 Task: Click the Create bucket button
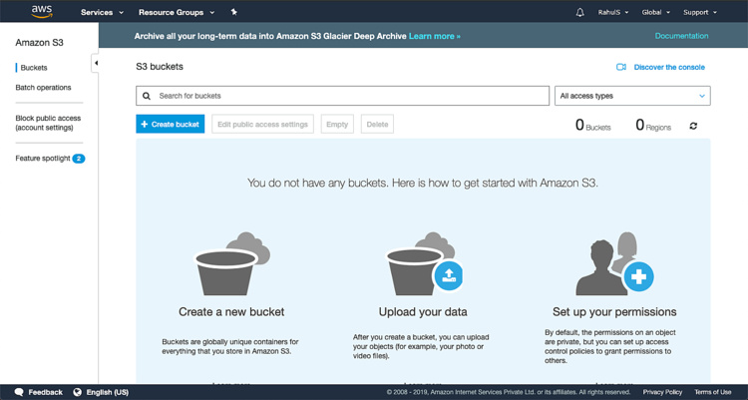coord(171,125)
